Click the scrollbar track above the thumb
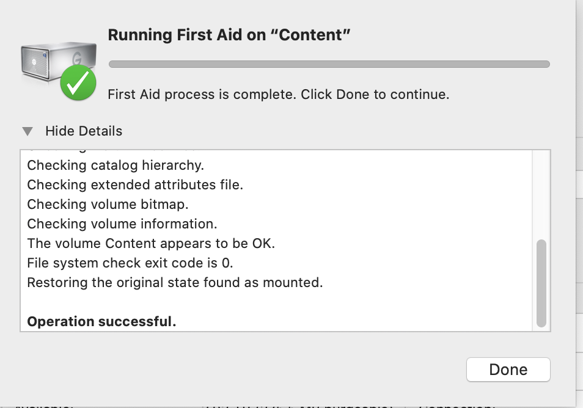Screen dimensions: 583x408 pyautogui.click(x=541, y=195)
